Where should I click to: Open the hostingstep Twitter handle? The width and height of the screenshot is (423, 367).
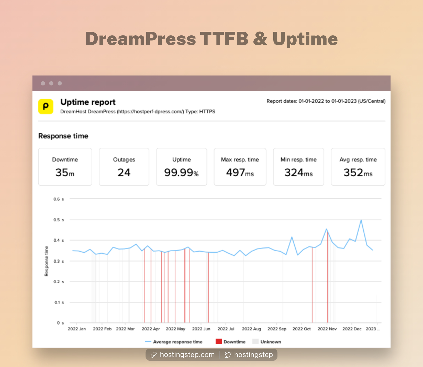(x=253, y=355)
